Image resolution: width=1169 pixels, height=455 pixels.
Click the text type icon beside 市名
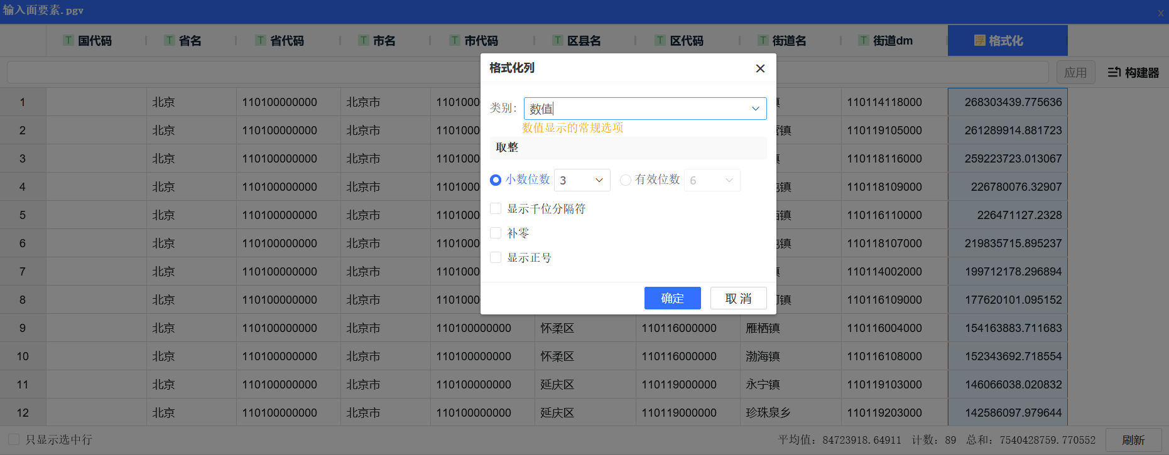click(364, 40)
